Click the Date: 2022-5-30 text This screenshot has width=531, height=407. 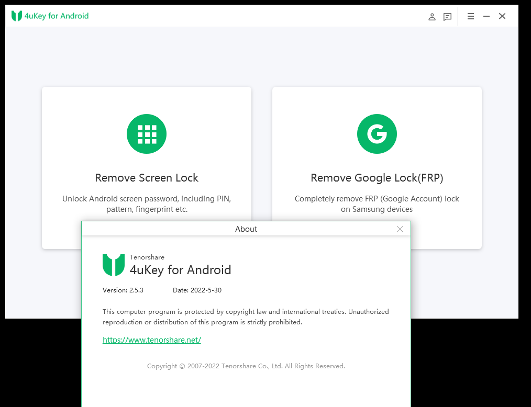click(x=197, y=290)
